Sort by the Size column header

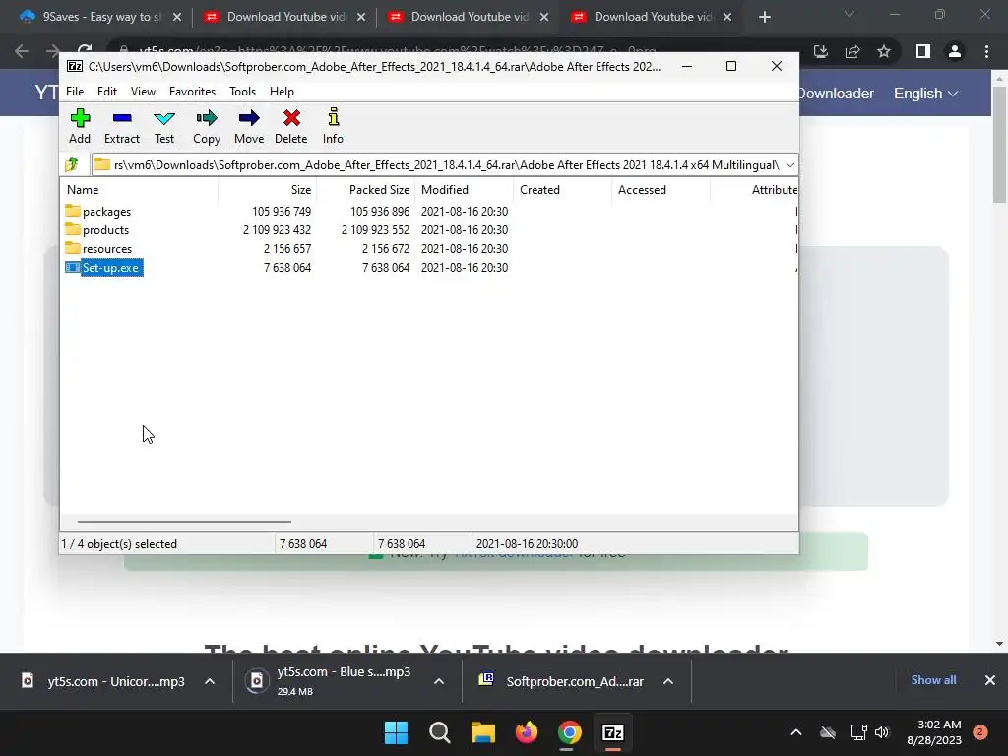[268, 190]
